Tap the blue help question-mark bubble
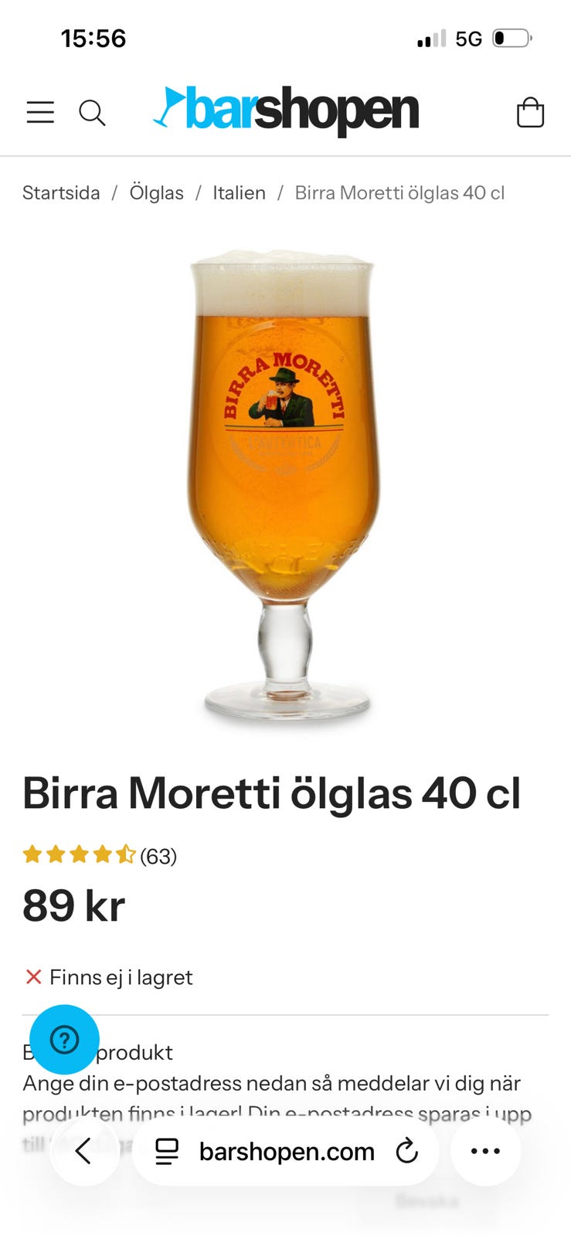Screen dimensions: 571x1236 64,1040
